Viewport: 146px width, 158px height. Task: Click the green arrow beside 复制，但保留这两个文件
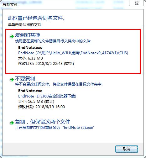[12, 123]
